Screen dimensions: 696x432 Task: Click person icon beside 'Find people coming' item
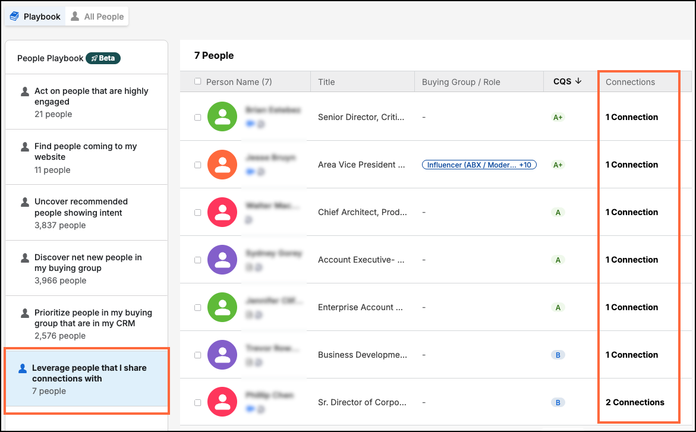click(25, 147)
